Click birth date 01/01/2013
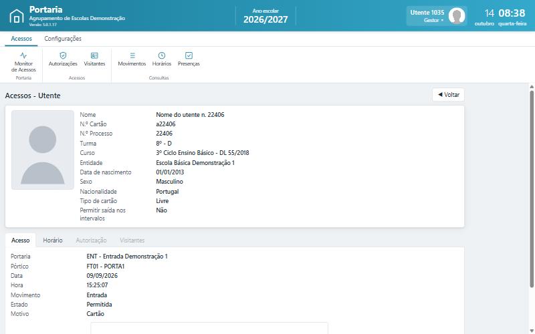Image resolution: width=535 pixels, height=334 pixels. tap(170, 172)
